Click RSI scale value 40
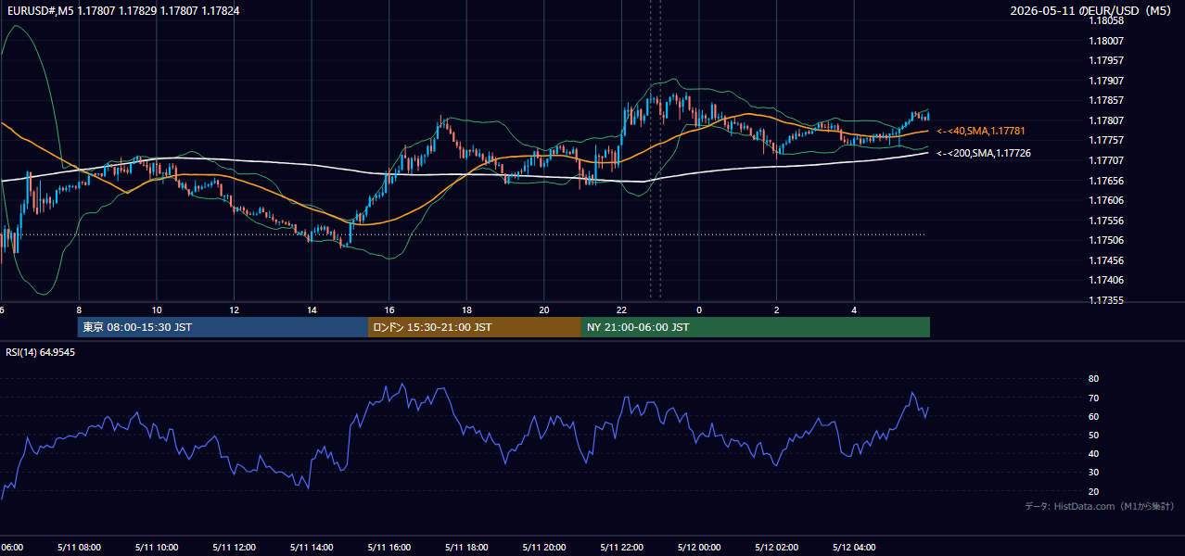This screenshot has width=1185, height=556. coord(1093,454)
